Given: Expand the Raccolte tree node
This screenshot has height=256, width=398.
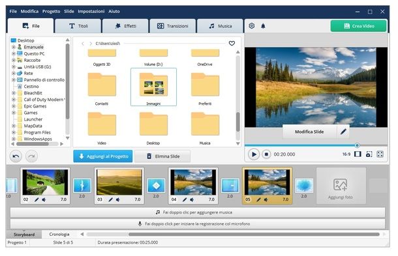Looking at the screenshot, I should (x=14, y=61).
